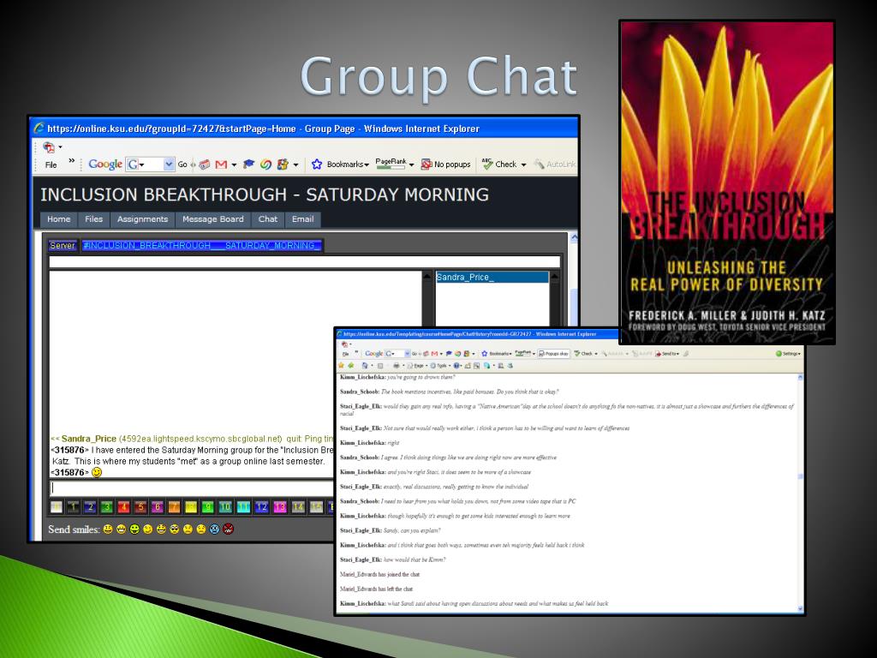Pick the cyan color swatch numbered 11

[243, 507]
